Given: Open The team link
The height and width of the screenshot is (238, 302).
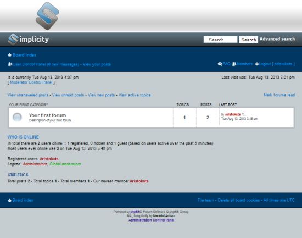Looking at the screenshot, I should click(x=205, y=200).
